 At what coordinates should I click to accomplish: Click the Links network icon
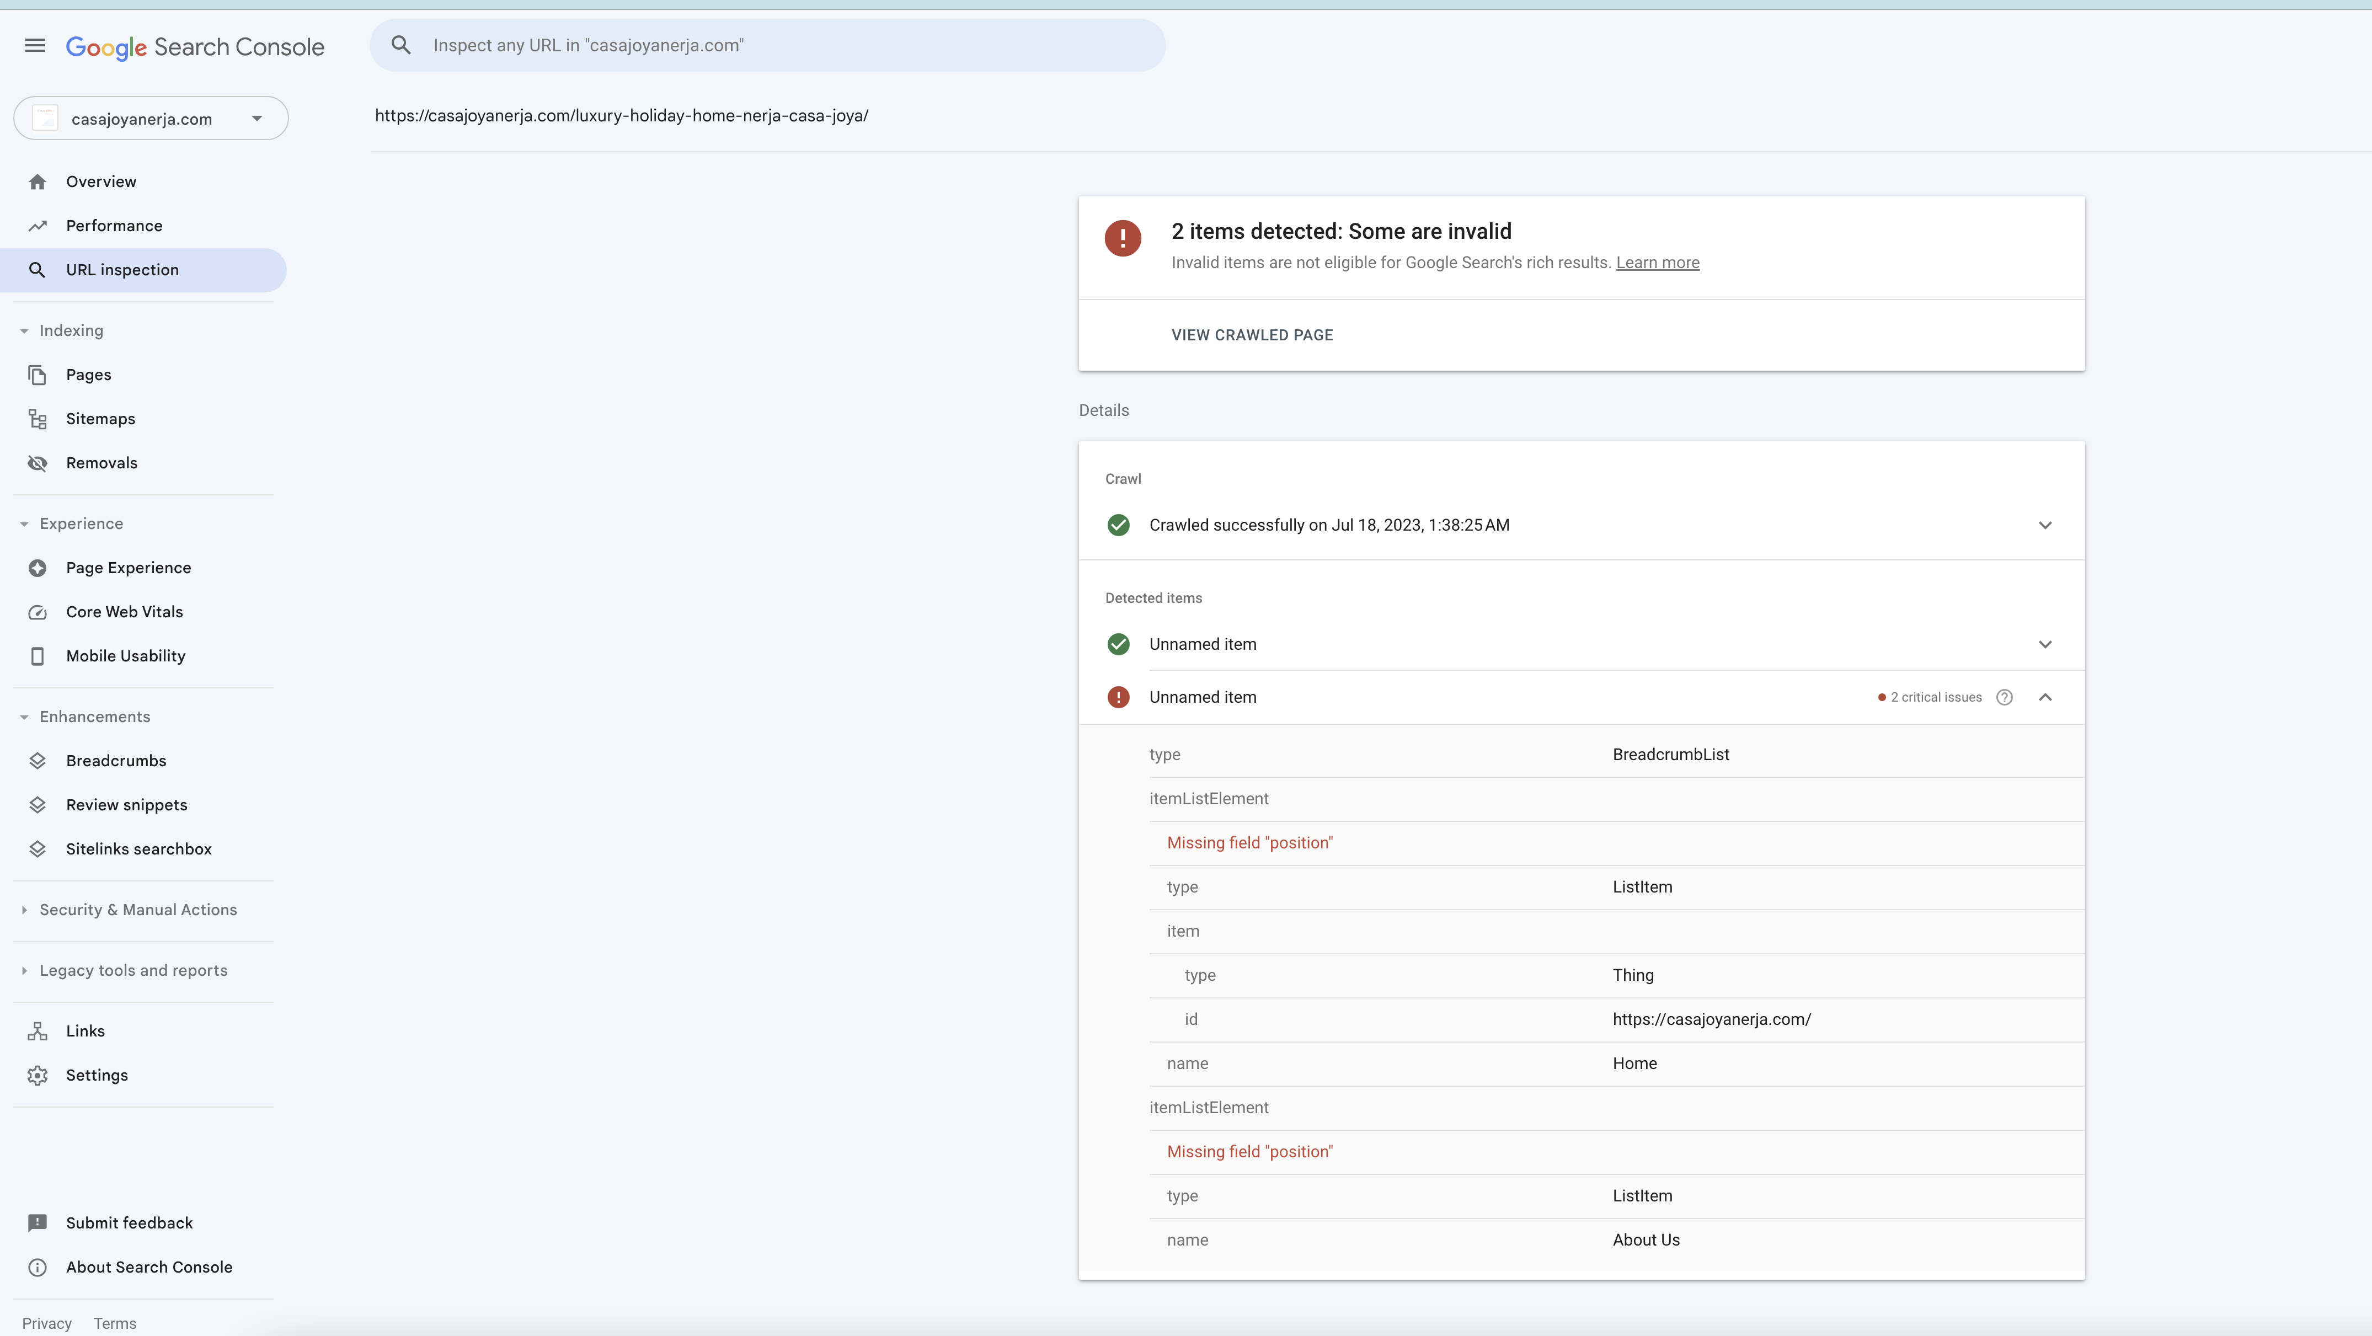37,1031
